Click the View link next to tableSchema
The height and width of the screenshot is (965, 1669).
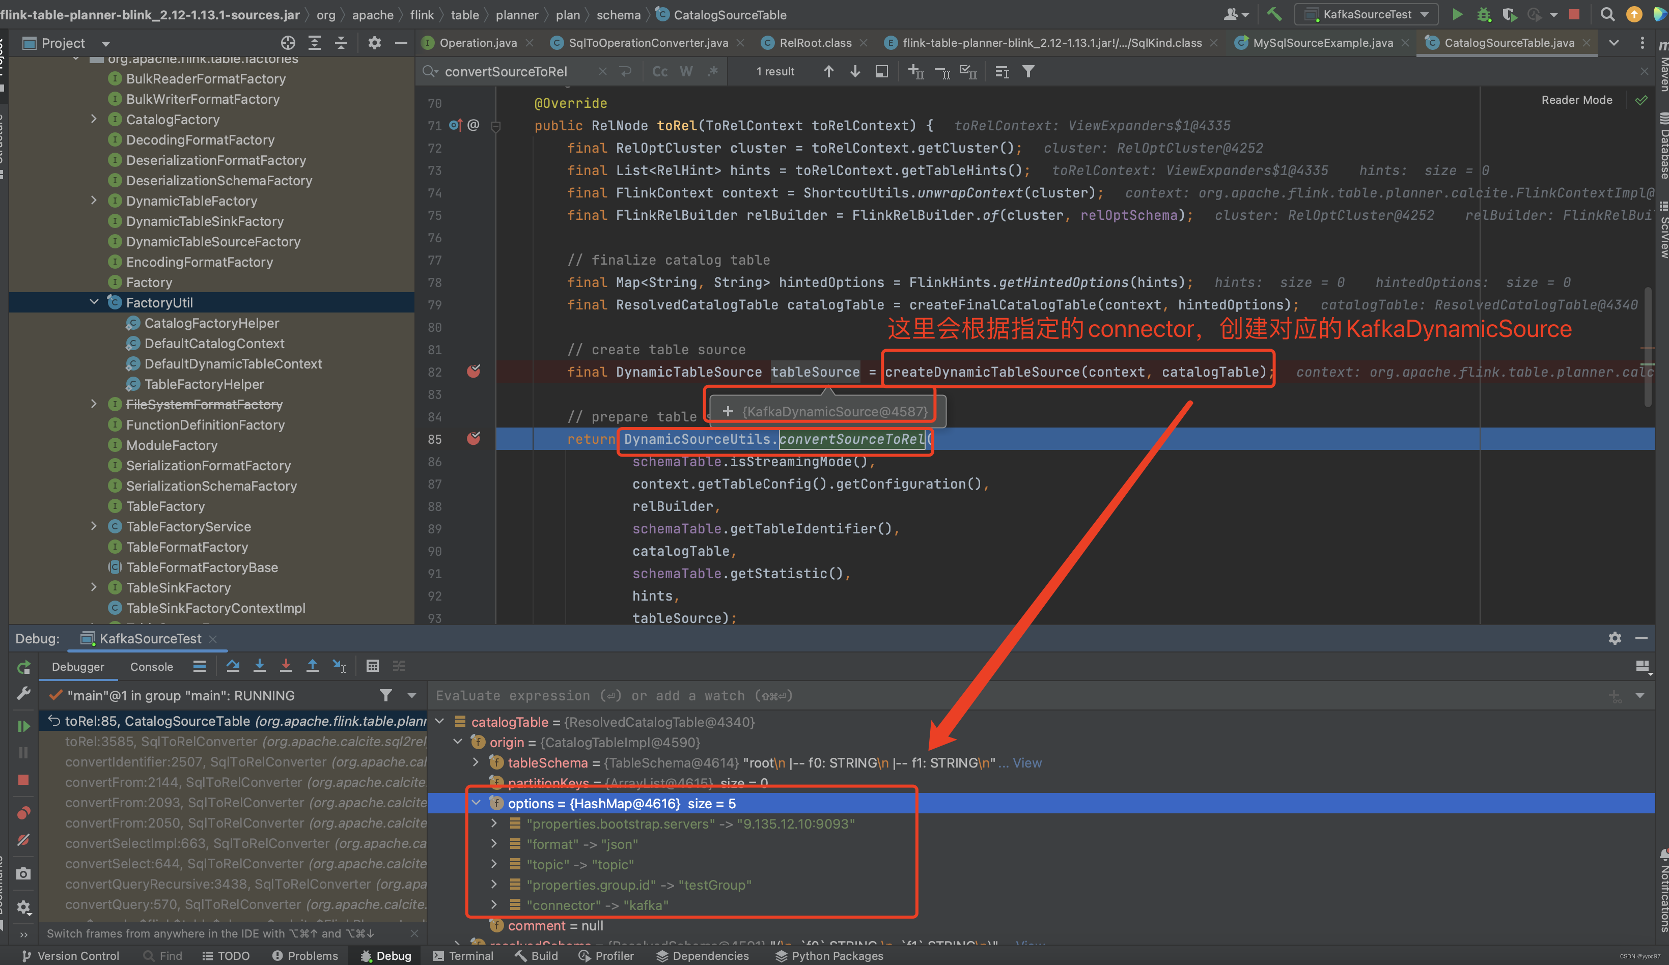[1026, 762]
